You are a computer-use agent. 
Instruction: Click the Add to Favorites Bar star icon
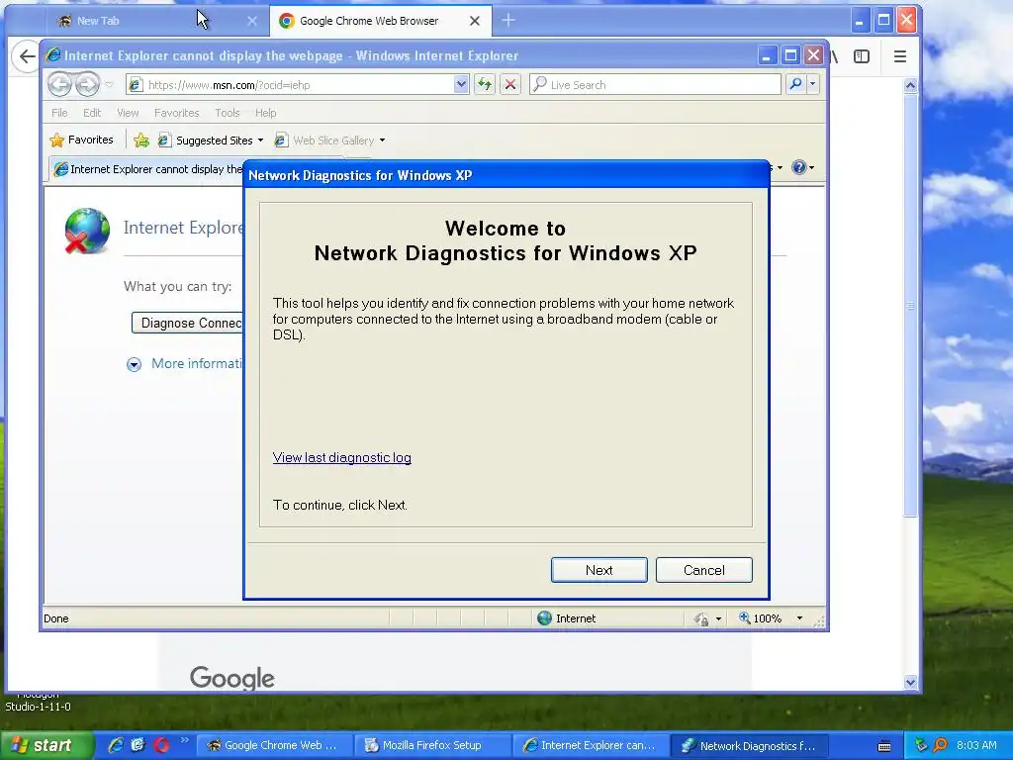(140, 140)
